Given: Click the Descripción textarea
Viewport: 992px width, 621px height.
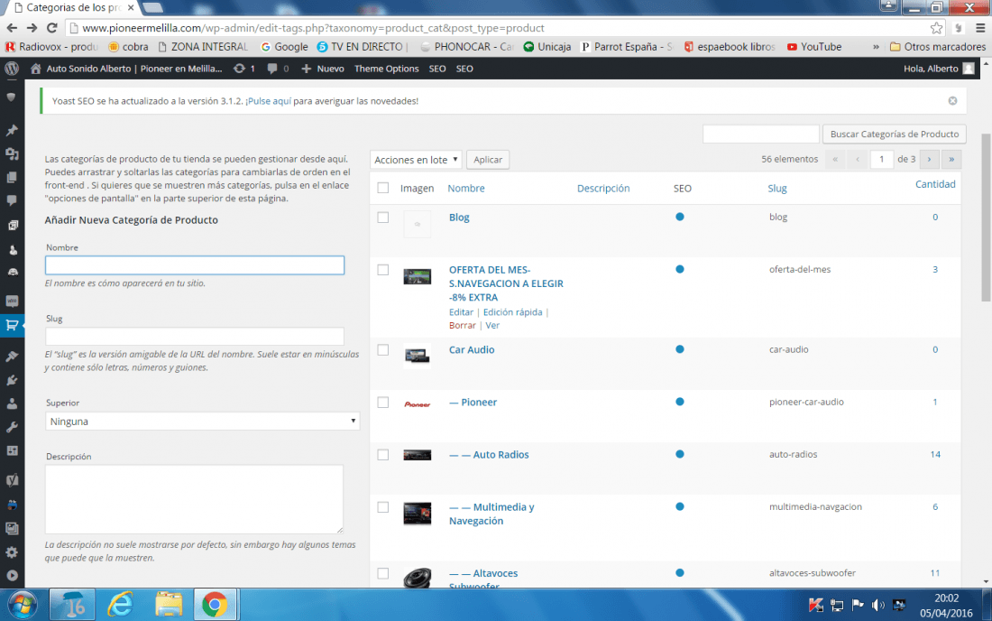Looking at the screenshot, I should point(194,499).
